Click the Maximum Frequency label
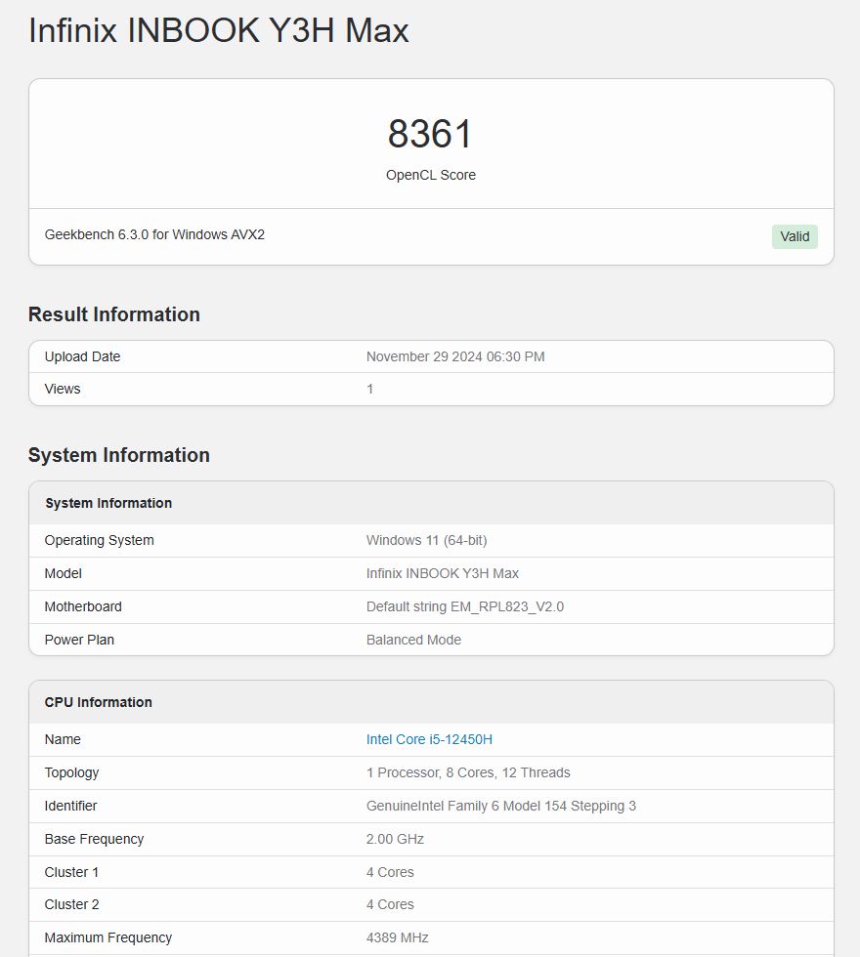 tap(108, 937)
